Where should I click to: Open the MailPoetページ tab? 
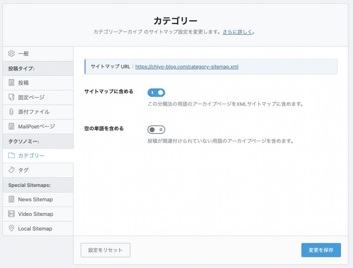coord(38,127)
